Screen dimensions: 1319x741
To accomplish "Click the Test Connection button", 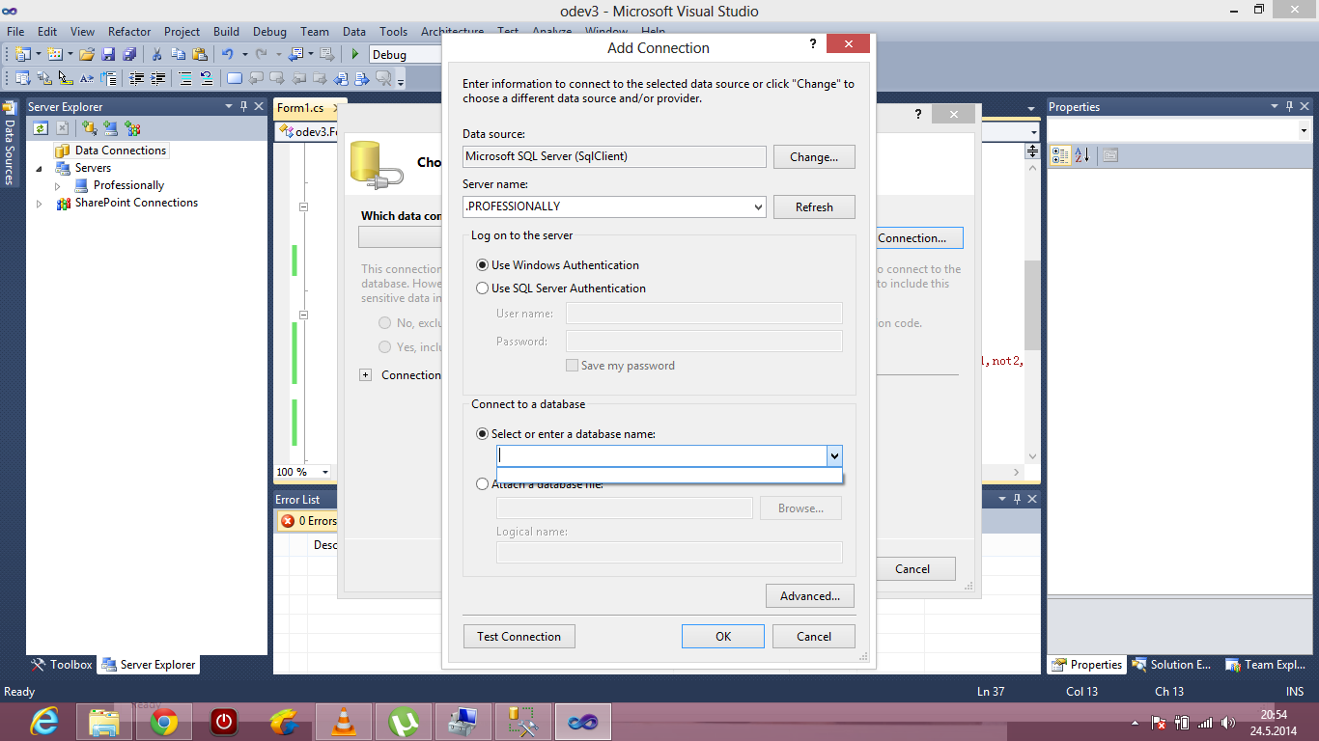I will pos(519,636).
